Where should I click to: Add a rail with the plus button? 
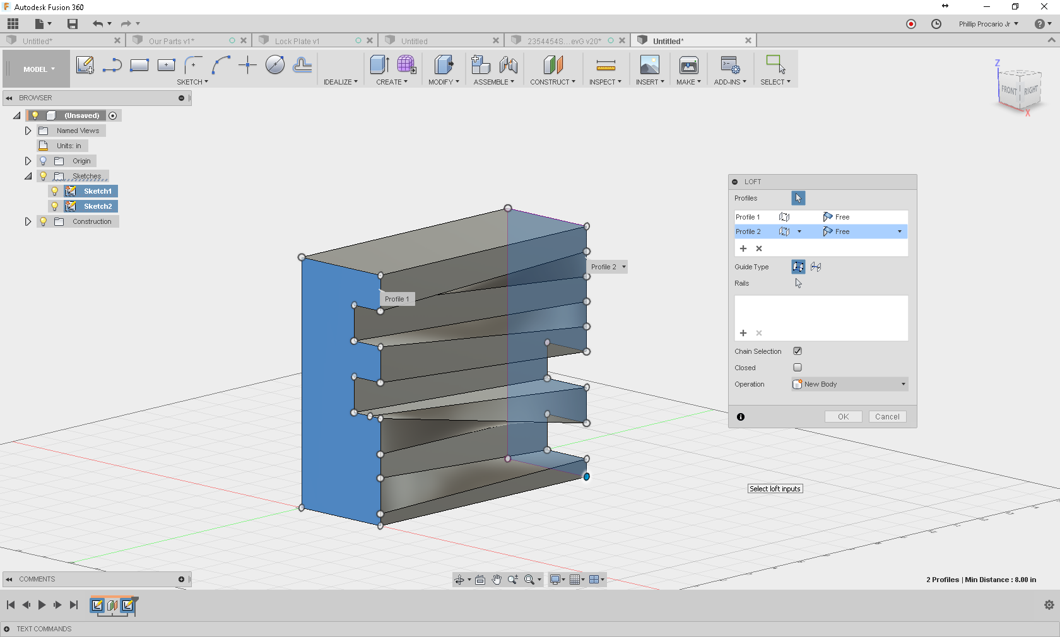[x=743, y=333]
